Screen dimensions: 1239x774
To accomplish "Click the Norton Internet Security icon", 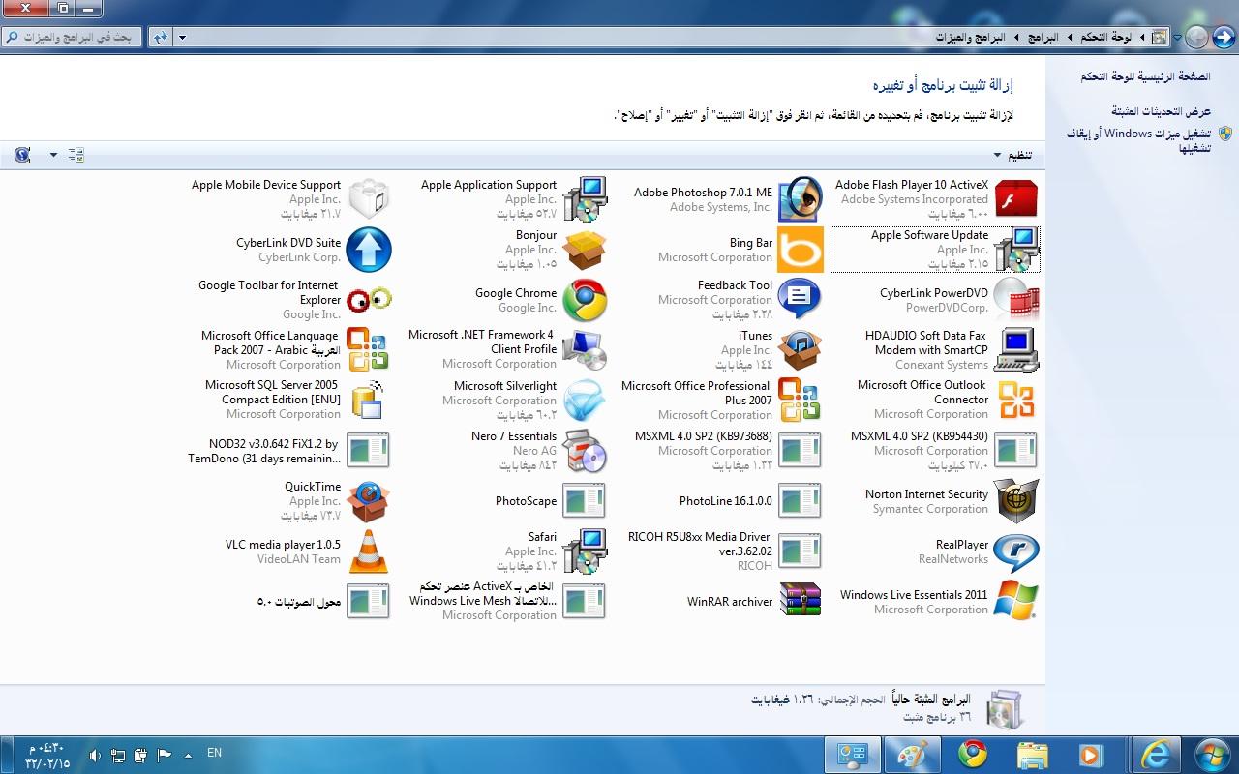I will 1015,500.
